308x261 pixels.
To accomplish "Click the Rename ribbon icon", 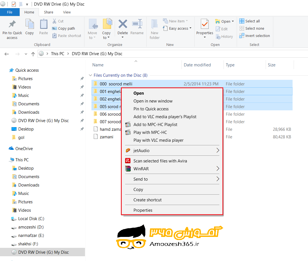I will tap(137, 24).
